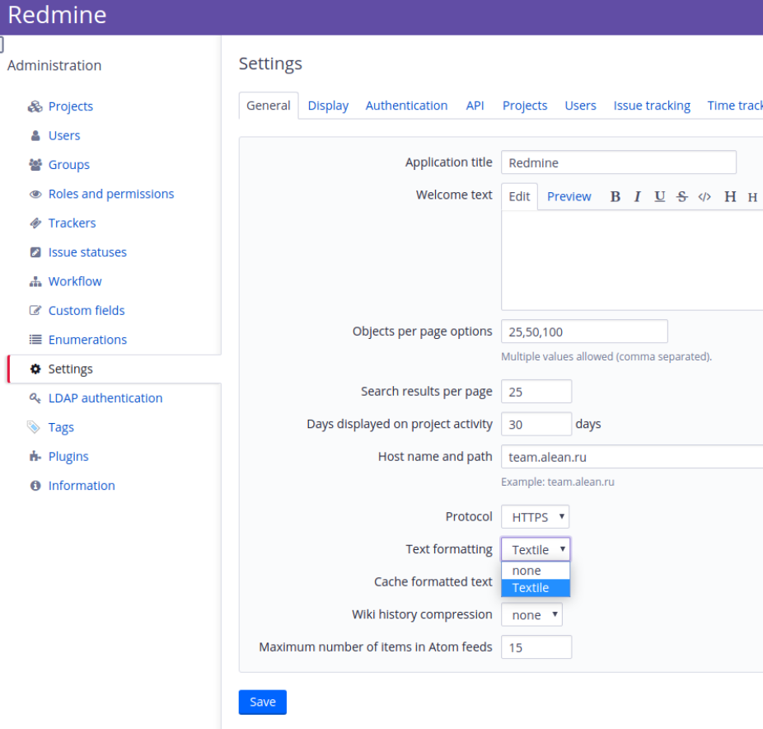Viewport: 763px width, 729px height.
Task: Save the general settings
Action: click(x=262, y=702)
